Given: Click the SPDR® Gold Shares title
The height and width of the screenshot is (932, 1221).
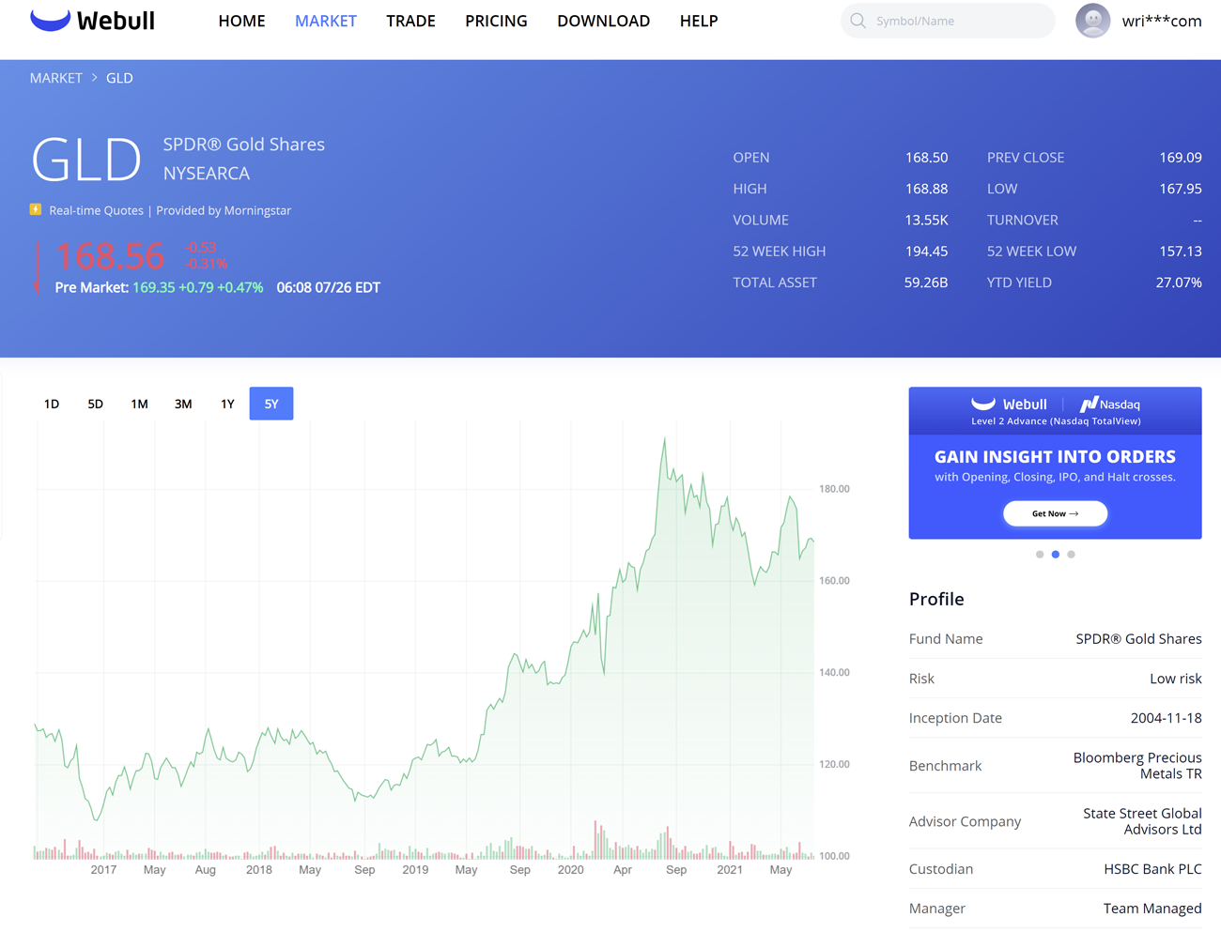Looking at the screenshot, I should pyautogui.click(x=244, y=145).
